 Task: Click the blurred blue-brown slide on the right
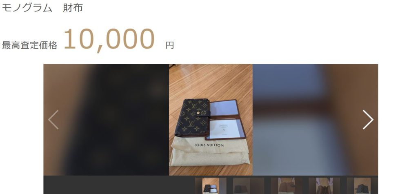(x=315, y=120)
